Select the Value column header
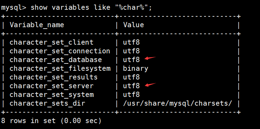 [134, 25]
